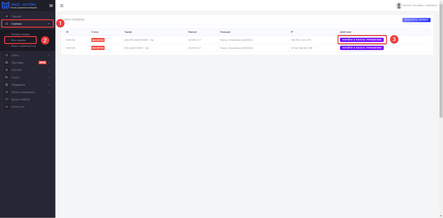Click the user avatar in header
The height and width of the screenshot is (218, 443).
pyautogui.click(x=399, y=6)
